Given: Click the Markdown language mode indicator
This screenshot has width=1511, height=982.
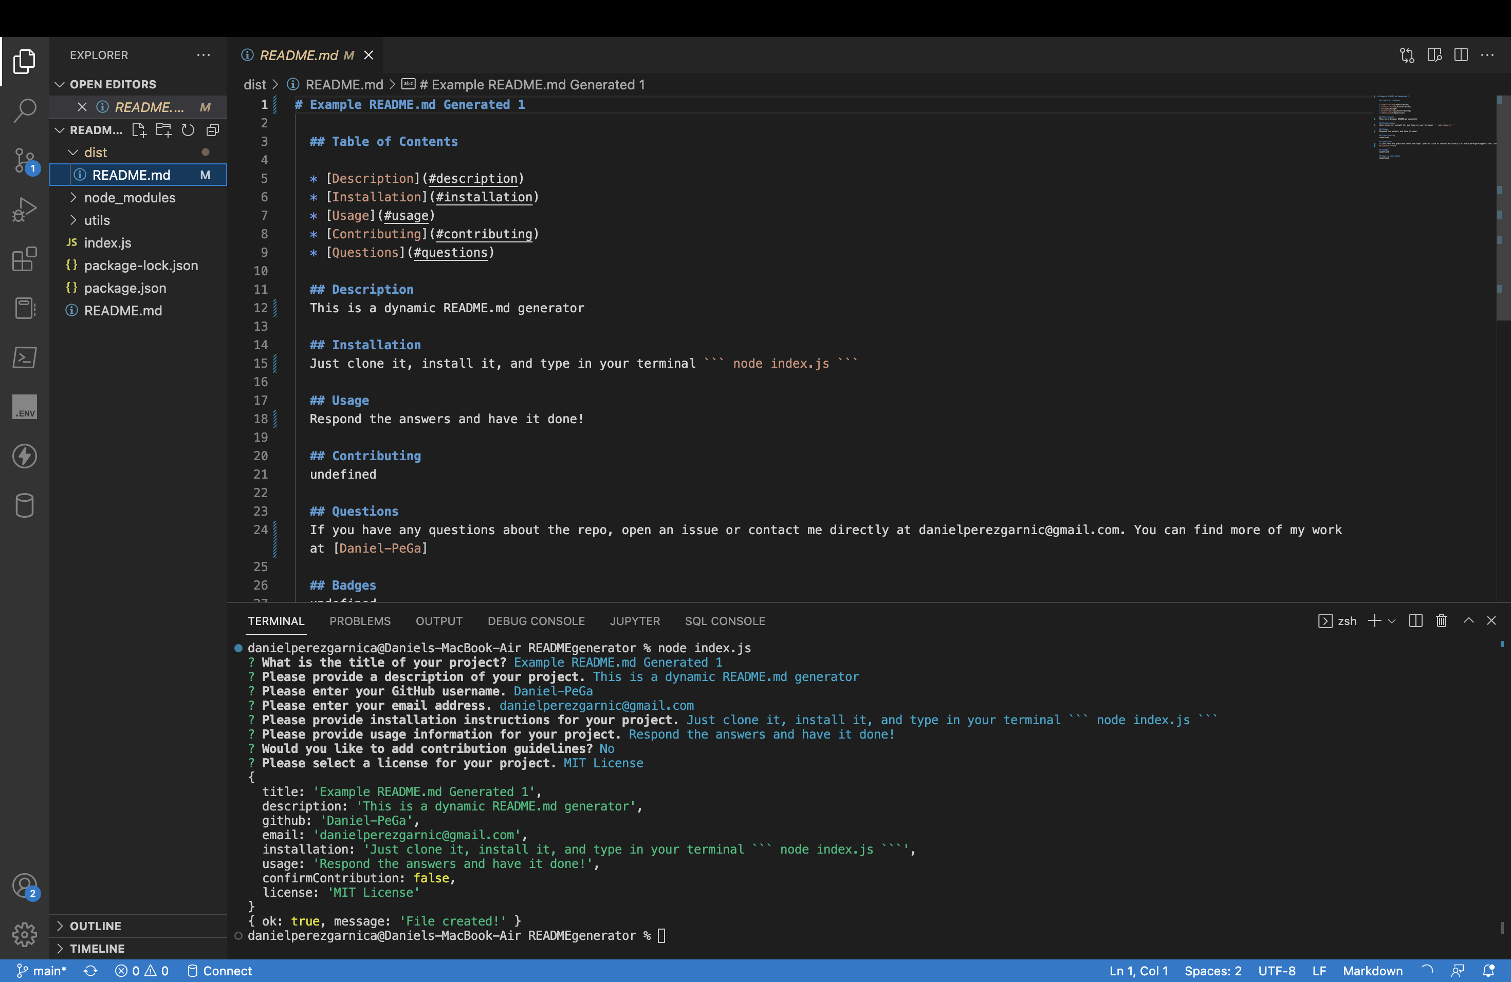Looking at the screenshot, I should click(1372, 971).
